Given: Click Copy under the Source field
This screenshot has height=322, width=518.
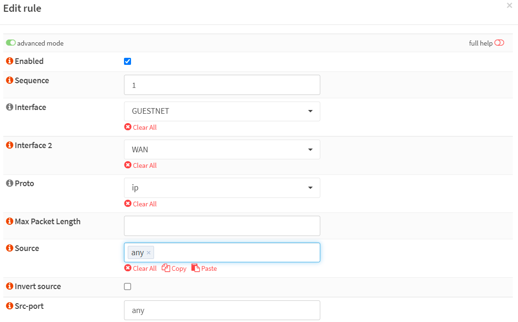Looking at the screenshot, I should coord(174,268).
